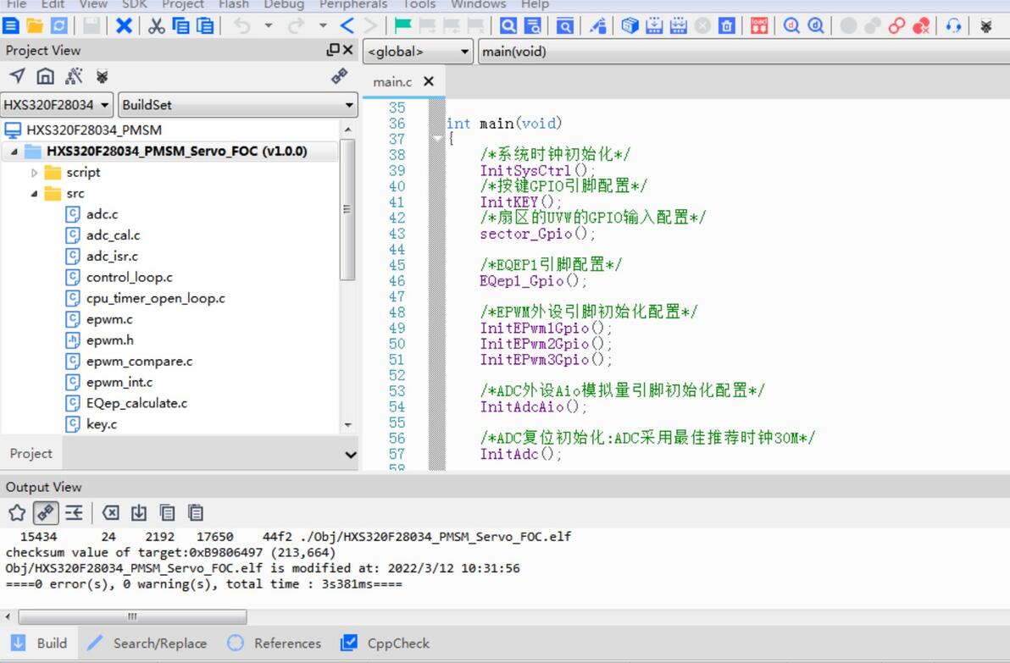The image size is (1010, 663).
Task: Copy output using the stacked pages icon
Action: tap(168, 513)
